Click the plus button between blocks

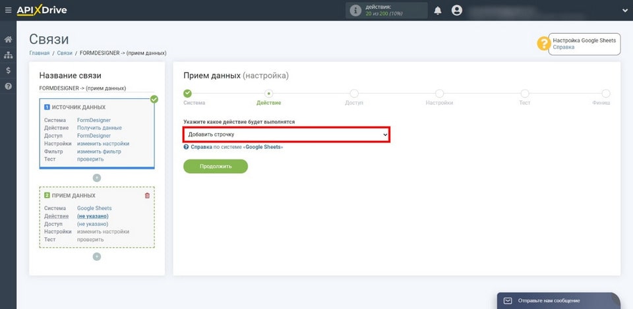tap(97, 178)
